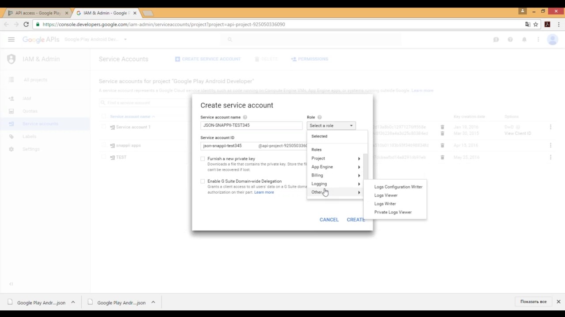
Task: Open Settings in the sidebar
Action: click(31, 149)
